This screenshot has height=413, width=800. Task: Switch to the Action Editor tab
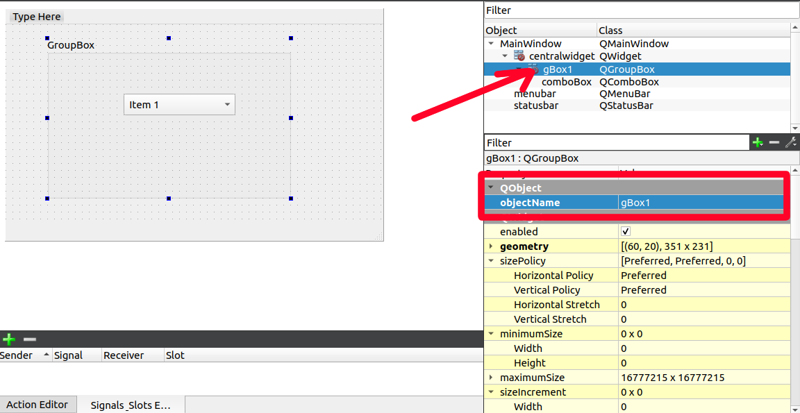(37, 405)
